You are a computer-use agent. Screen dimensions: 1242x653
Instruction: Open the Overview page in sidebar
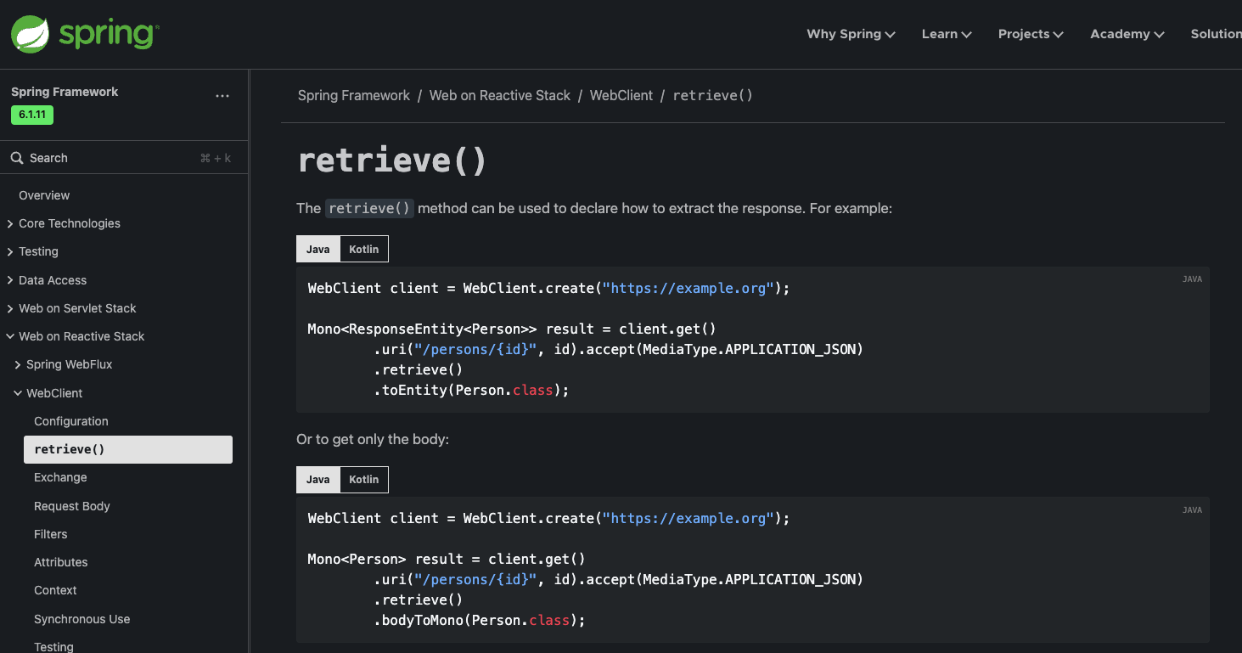pos(44,195)
